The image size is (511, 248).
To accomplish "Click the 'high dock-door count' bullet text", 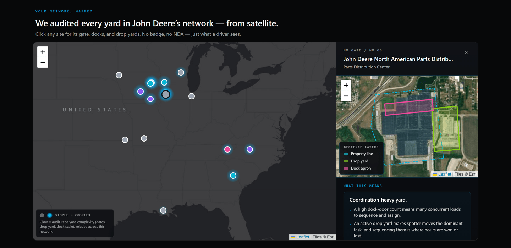I will coord(407,212).
